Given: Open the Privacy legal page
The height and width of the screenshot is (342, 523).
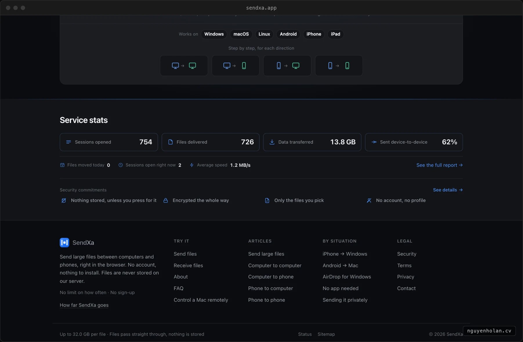Looking at the screenshot, I should coord(406,277).
